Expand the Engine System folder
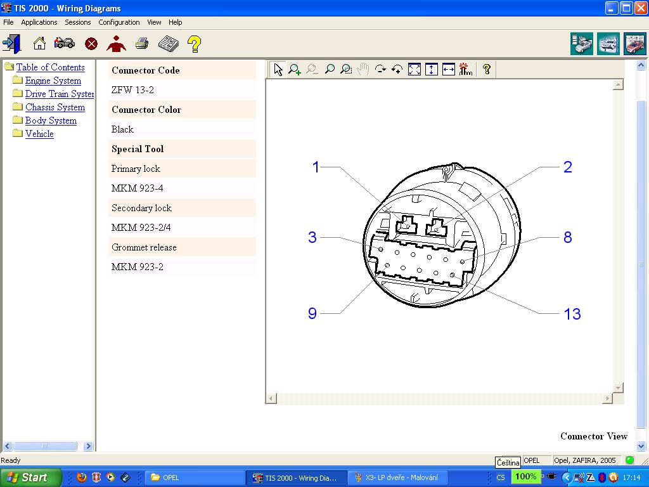The height and width of the screenshot is (487, 649). pyautogui.click(x=53, y=81)
